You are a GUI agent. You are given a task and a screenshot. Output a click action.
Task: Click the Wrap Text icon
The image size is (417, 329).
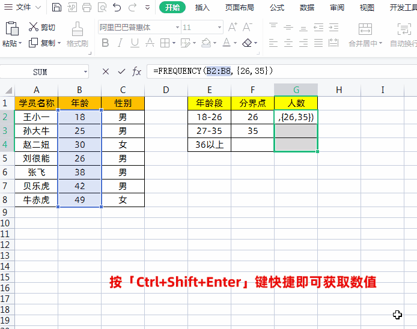pos(404,29)
